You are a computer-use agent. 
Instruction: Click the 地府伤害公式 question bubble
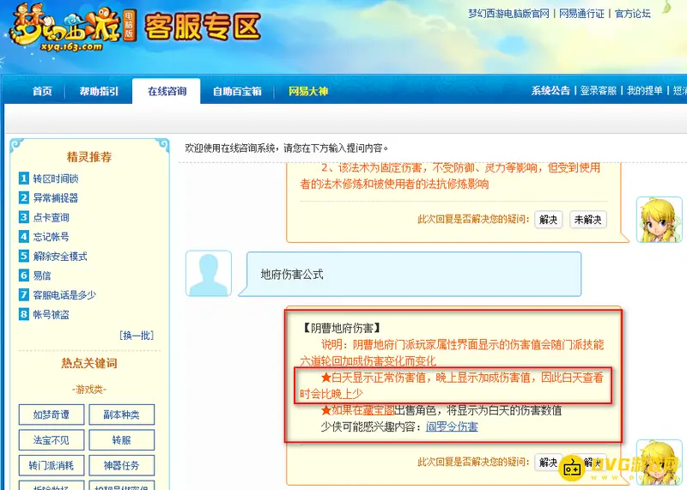[x=414, y=274]
